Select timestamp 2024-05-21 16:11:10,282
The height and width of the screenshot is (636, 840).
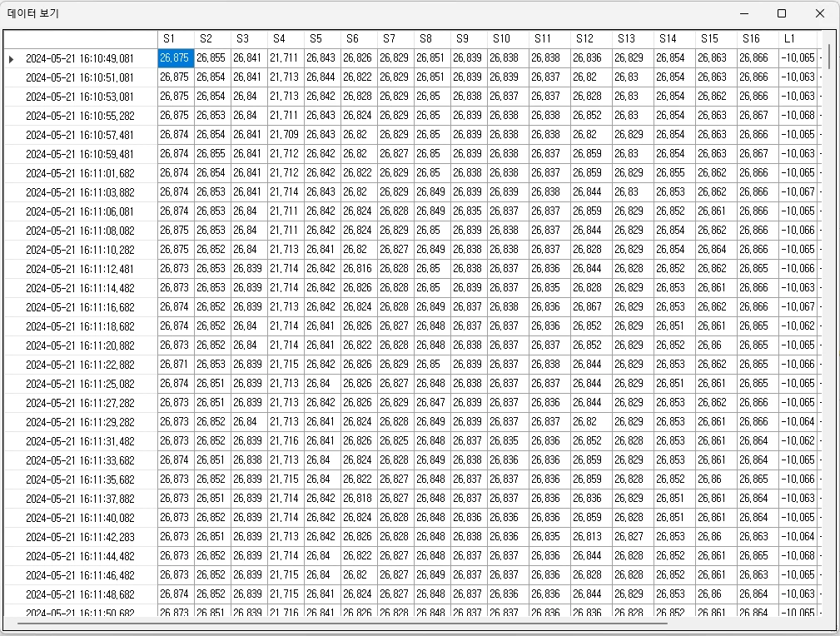(x=80, y=251)
